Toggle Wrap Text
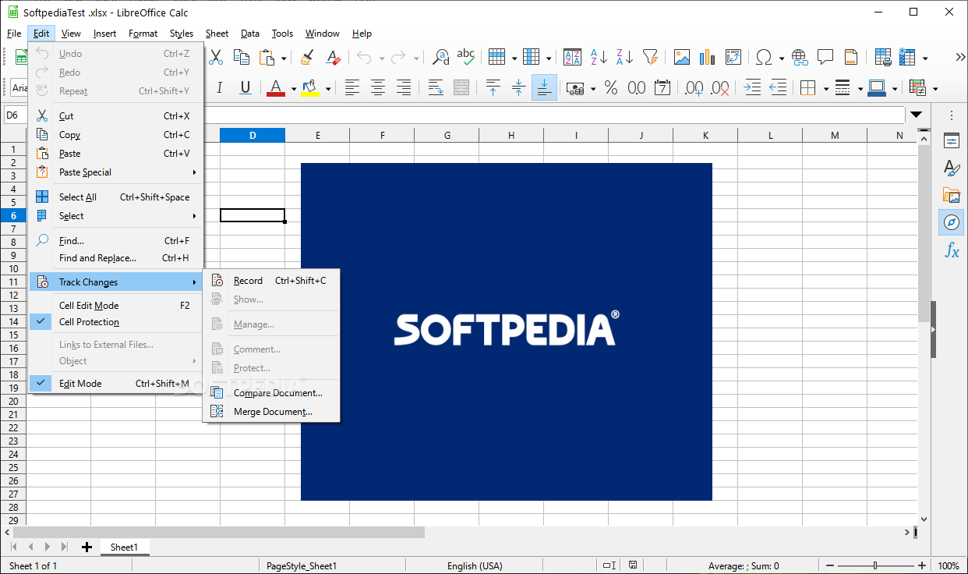 coord(436,88)
